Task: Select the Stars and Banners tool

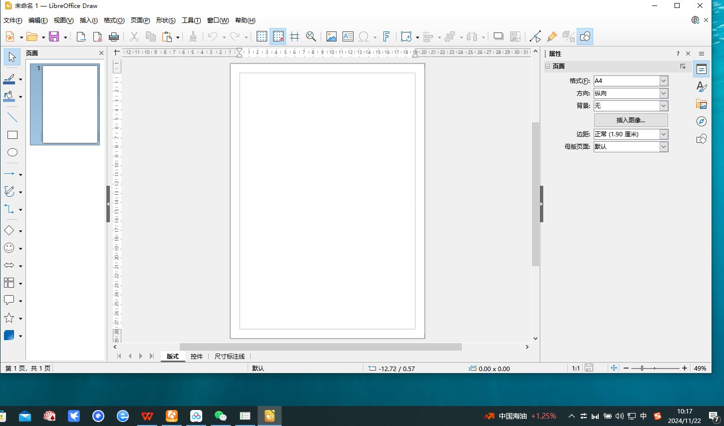Action: pyautogui.click(x=9, y=318)
